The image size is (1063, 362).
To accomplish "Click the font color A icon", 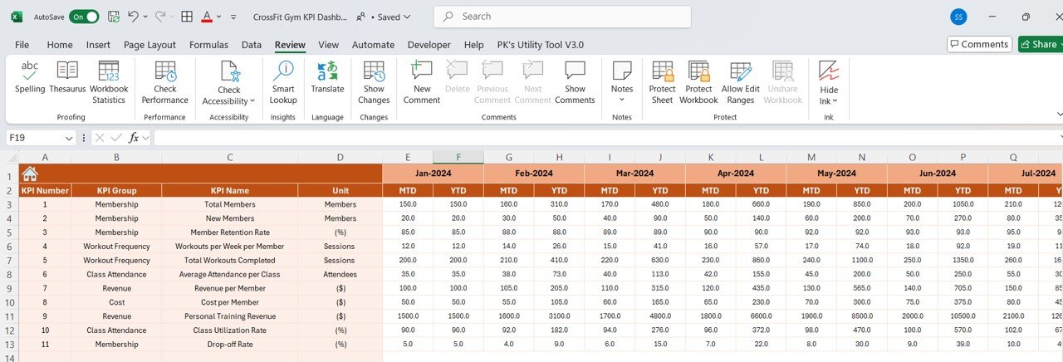I will (206, 17).
